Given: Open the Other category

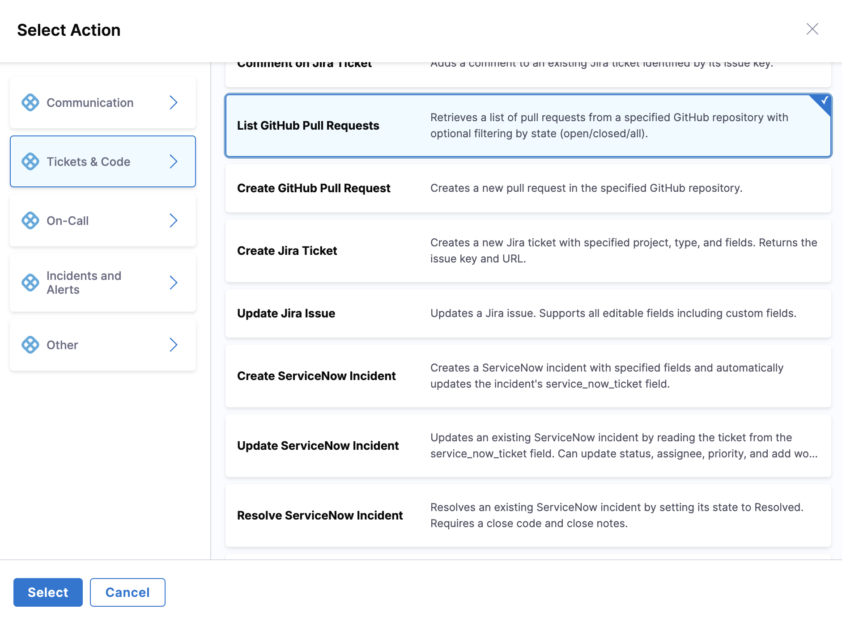Looking at the screenshot, I should [103, 345].
